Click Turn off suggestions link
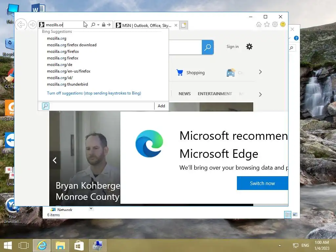 [x=94, y=93]
